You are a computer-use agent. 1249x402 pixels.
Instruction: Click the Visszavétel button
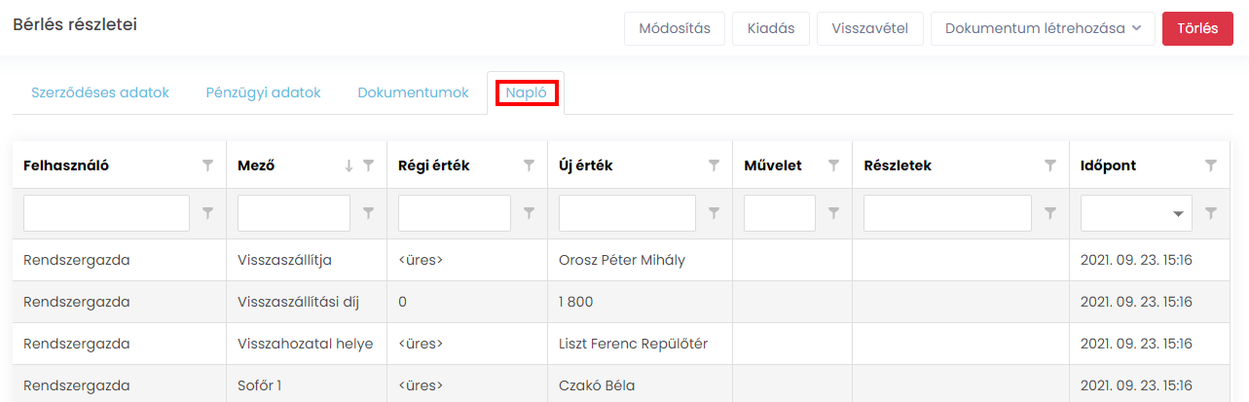coord(869,28)
